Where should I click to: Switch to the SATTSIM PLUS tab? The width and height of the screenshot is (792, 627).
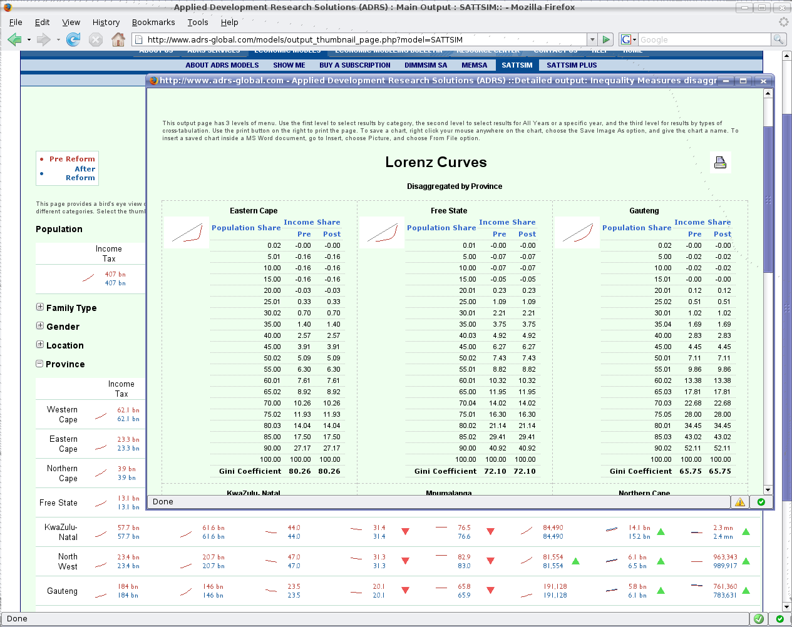(x=571, y=65)
